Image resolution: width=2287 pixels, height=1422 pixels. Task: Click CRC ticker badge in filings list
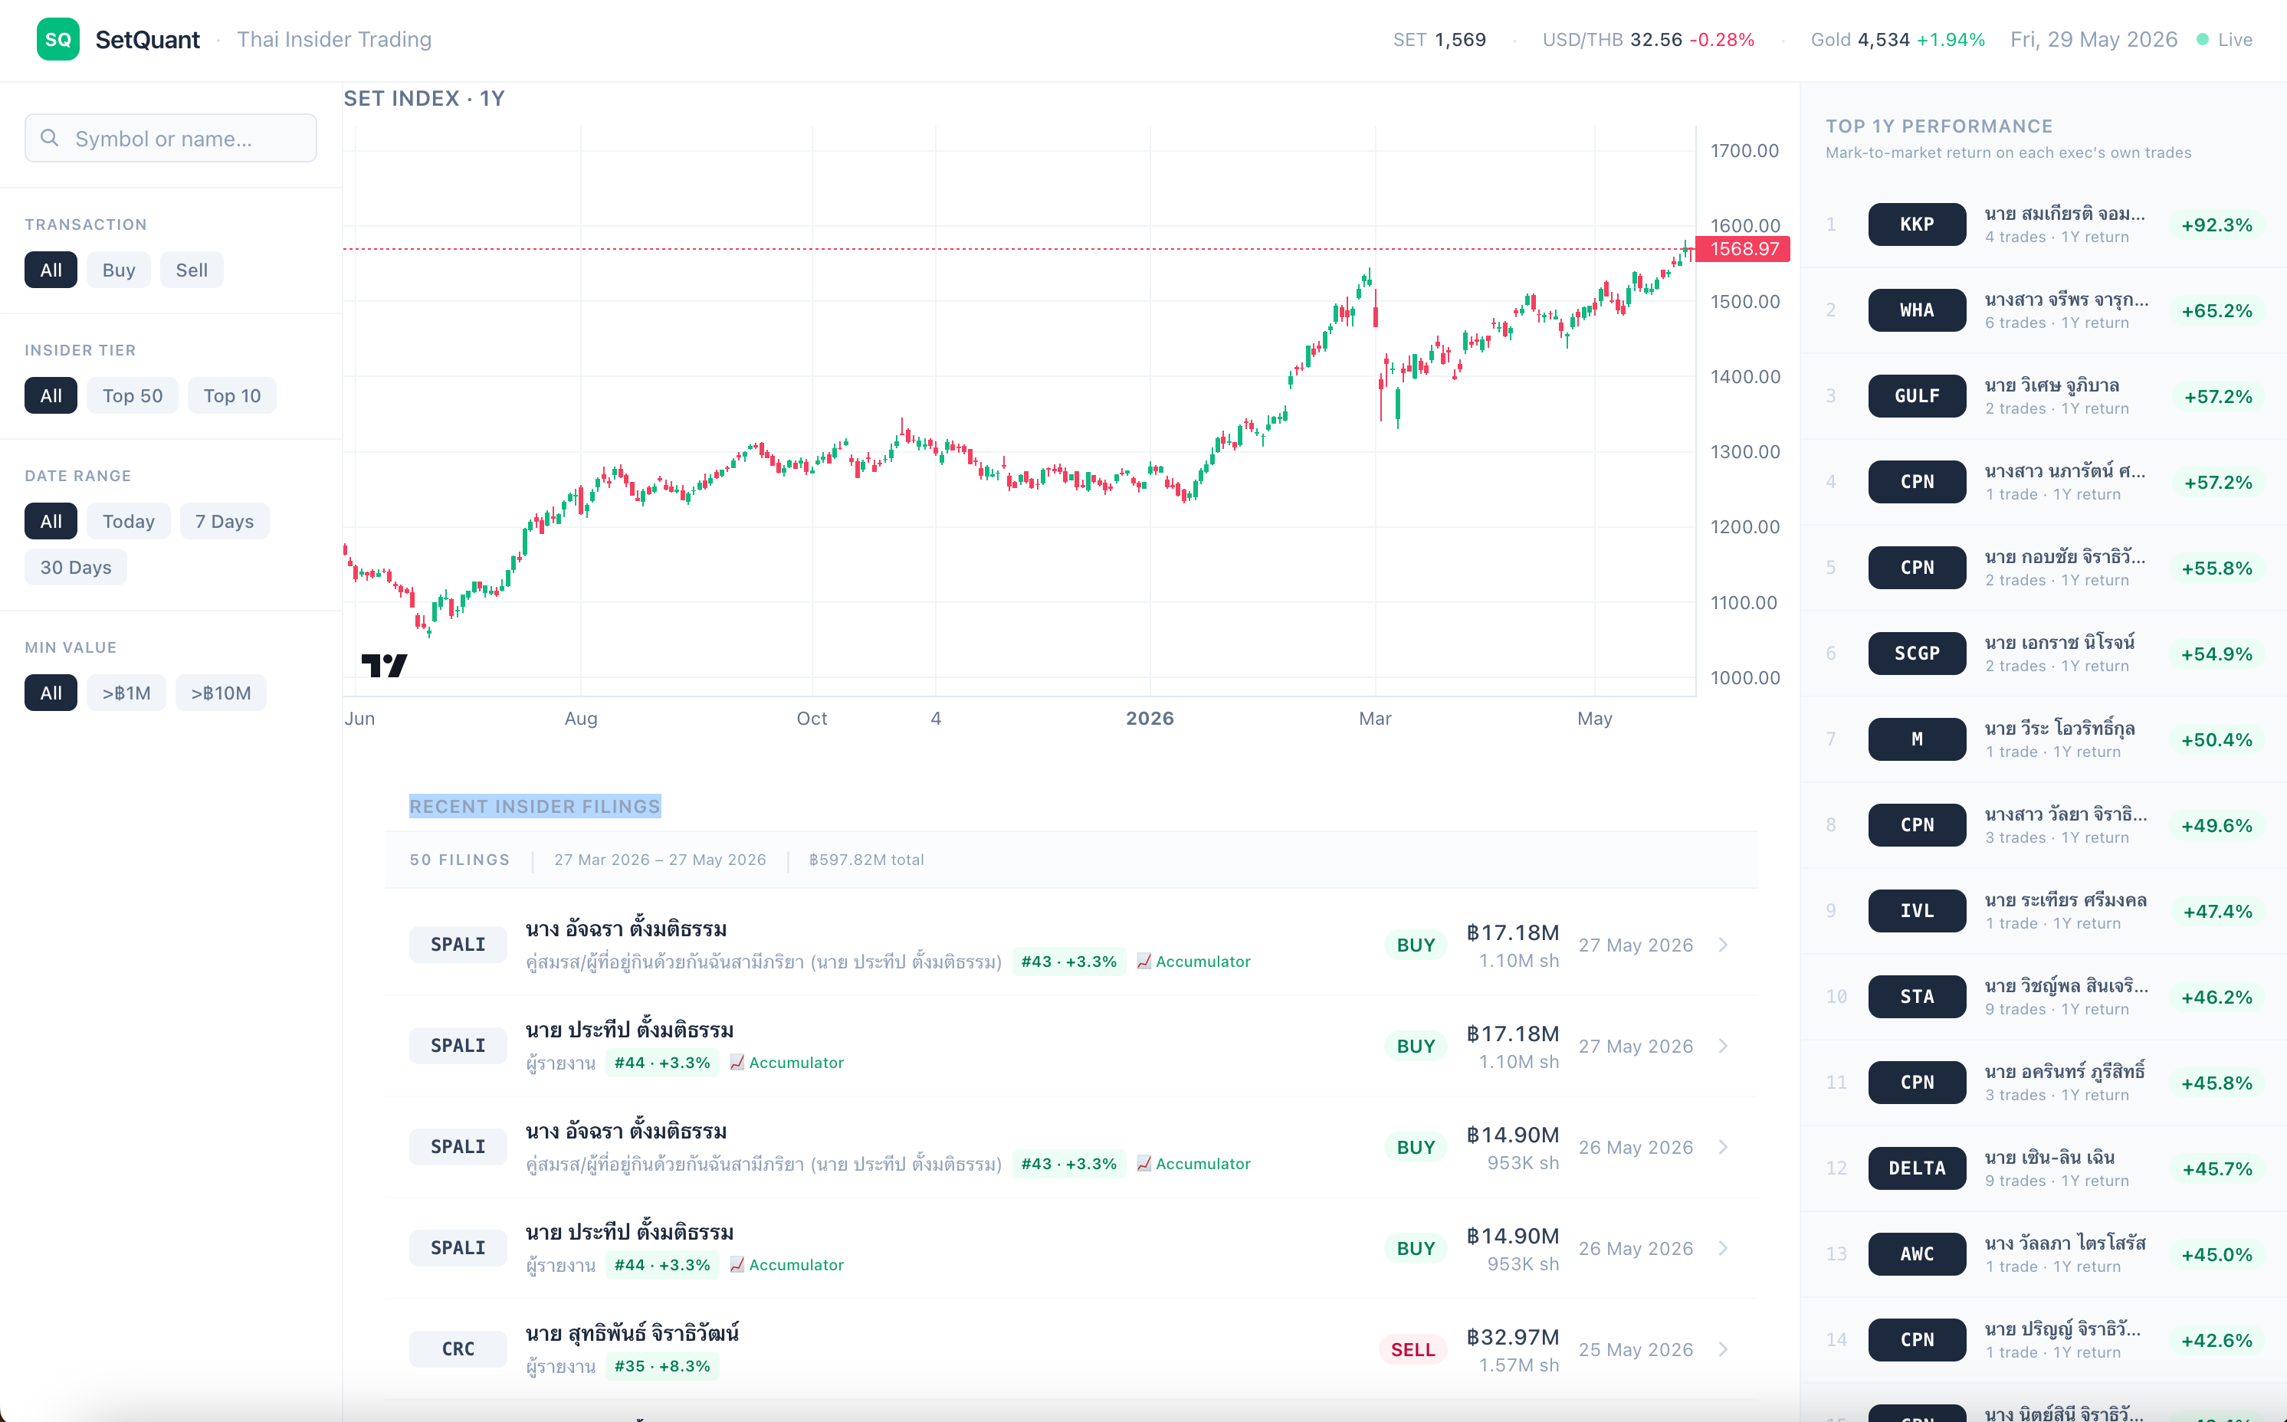pos(458,1348)
